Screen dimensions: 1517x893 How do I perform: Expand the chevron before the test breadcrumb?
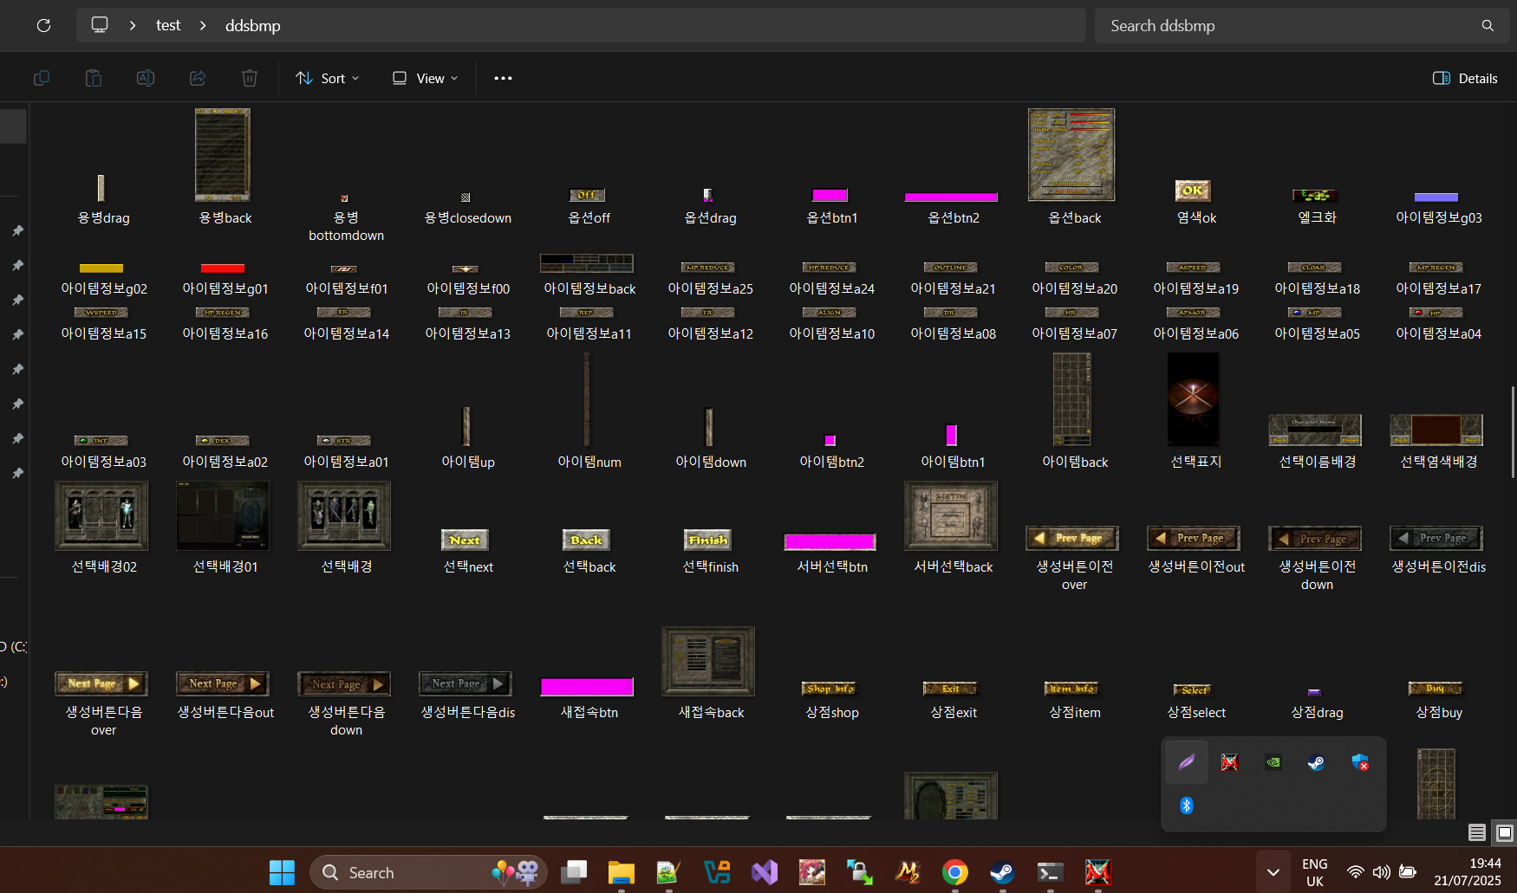tap(133, 25)
